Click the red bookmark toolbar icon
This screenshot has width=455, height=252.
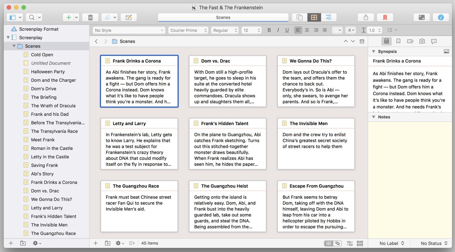pos(385,17)
